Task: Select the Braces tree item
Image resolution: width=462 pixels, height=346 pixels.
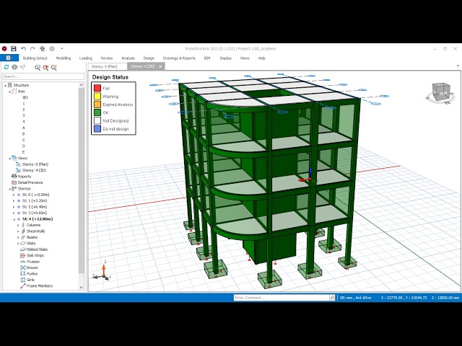Action: [x=29, y=267]
